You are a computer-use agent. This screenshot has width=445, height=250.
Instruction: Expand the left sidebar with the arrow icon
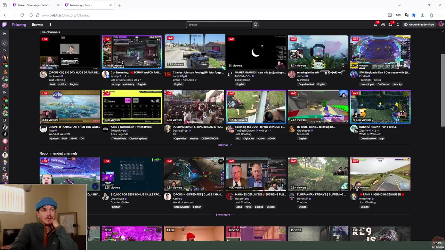(x=5, y=34)
